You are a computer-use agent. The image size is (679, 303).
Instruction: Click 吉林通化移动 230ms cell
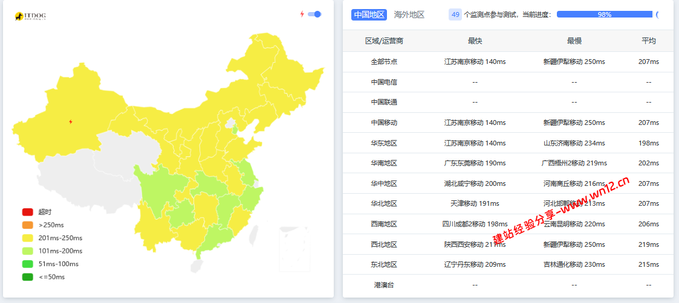574,264
